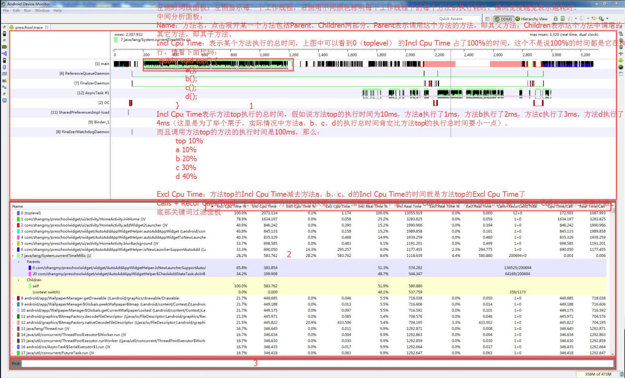Click the green run with red stop icon
This screenshot has width=625, height=378.
pos(601,19)
